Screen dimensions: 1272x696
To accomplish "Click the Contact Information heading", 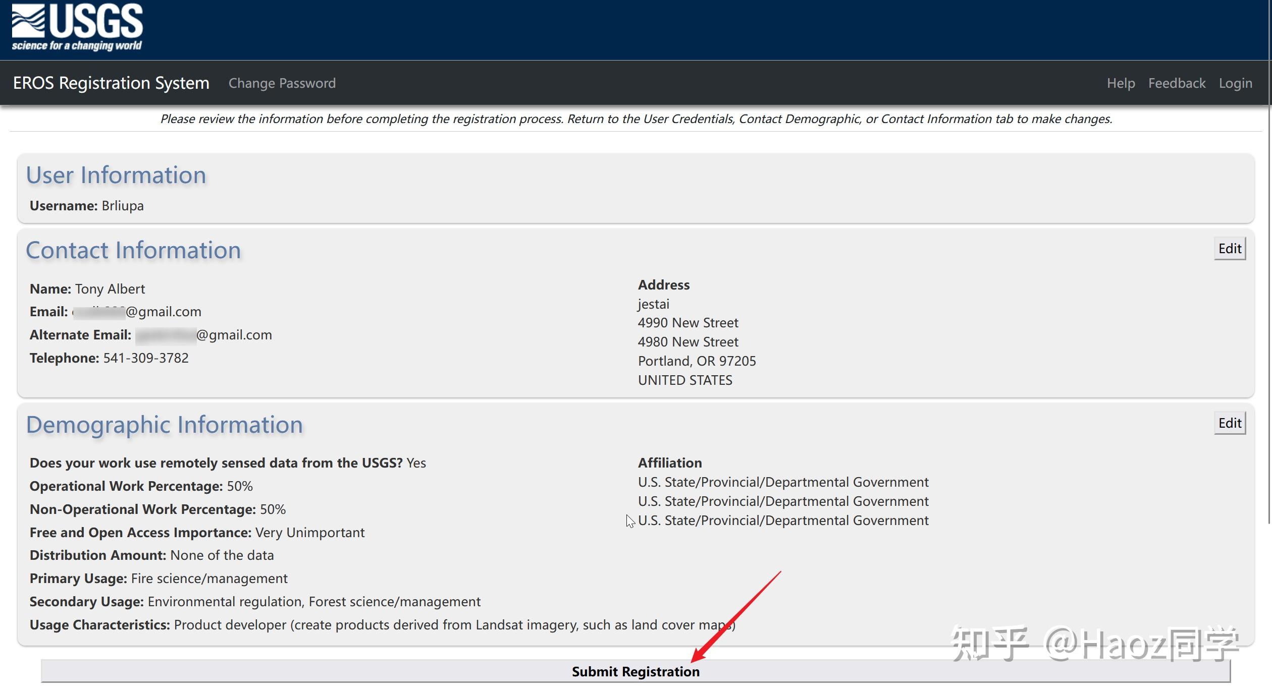I will click(x=133, y=251).
